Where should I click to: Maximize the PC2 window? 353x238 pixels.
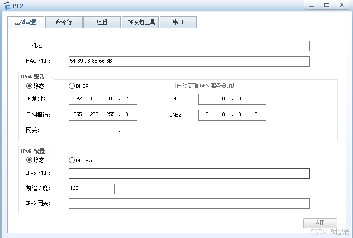[x=327, y=5]
